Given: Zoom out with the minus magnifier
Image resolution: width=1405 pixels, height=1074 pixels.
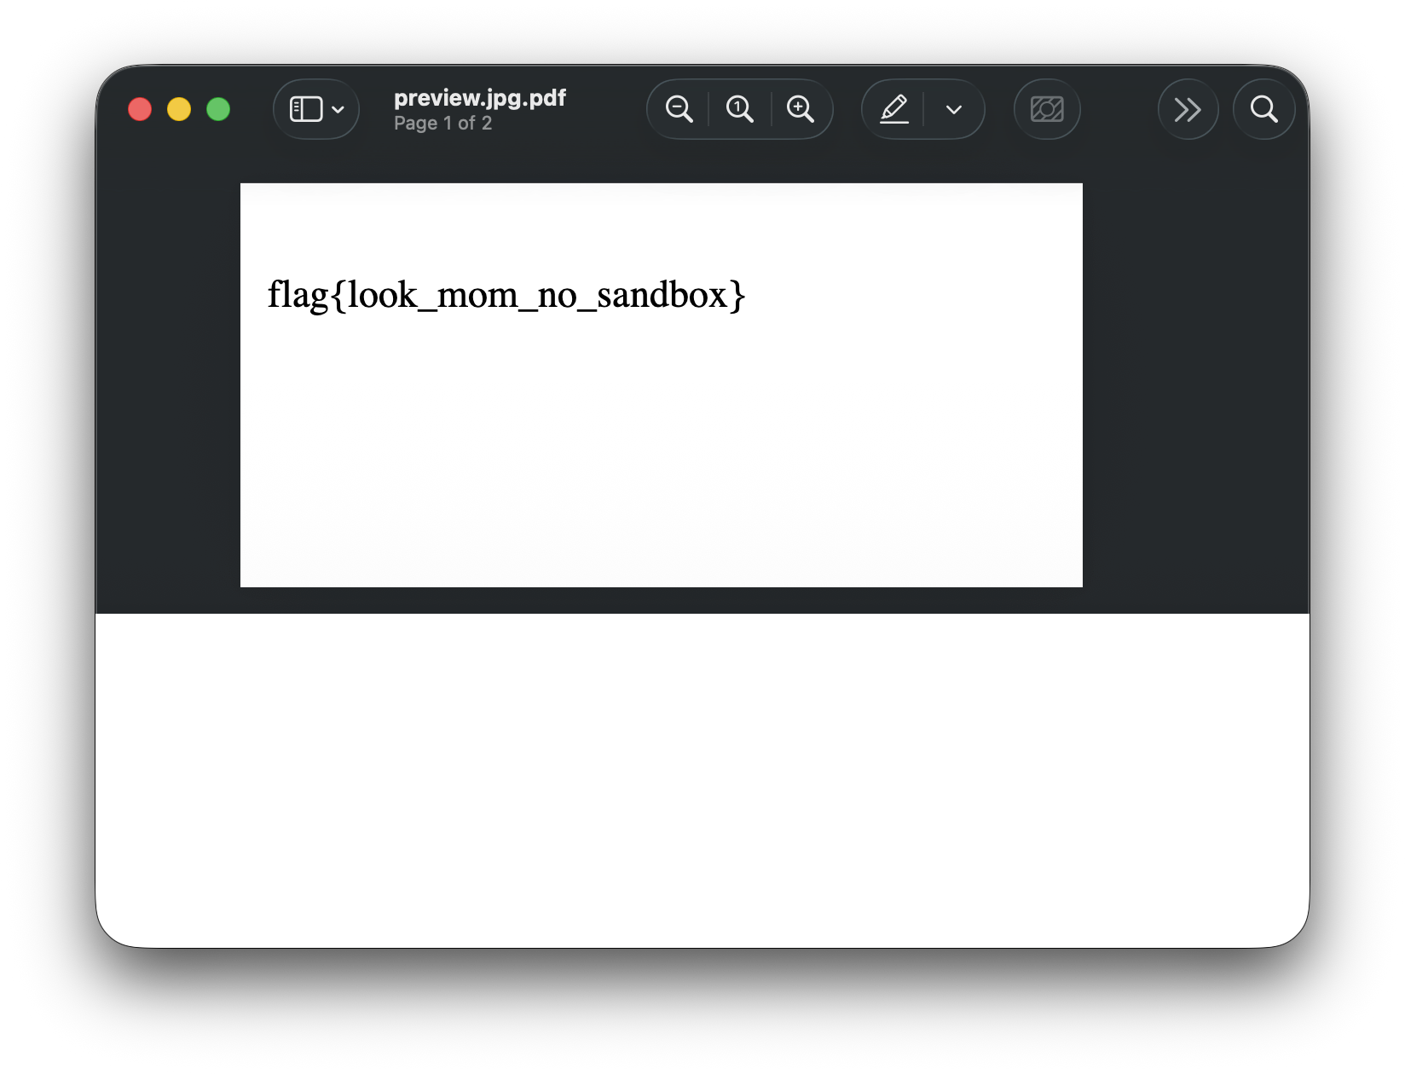Looking at the screenshot, I should point(679,109).
